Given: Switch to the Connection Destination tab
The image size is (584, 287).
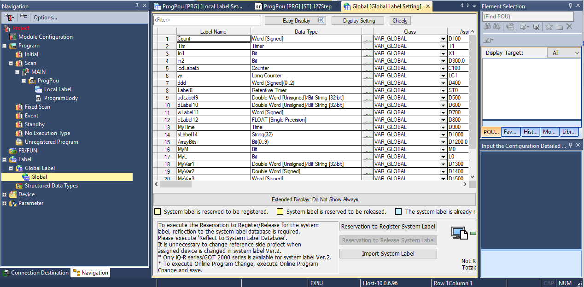Looking at the screenshot, I should 35,273.
